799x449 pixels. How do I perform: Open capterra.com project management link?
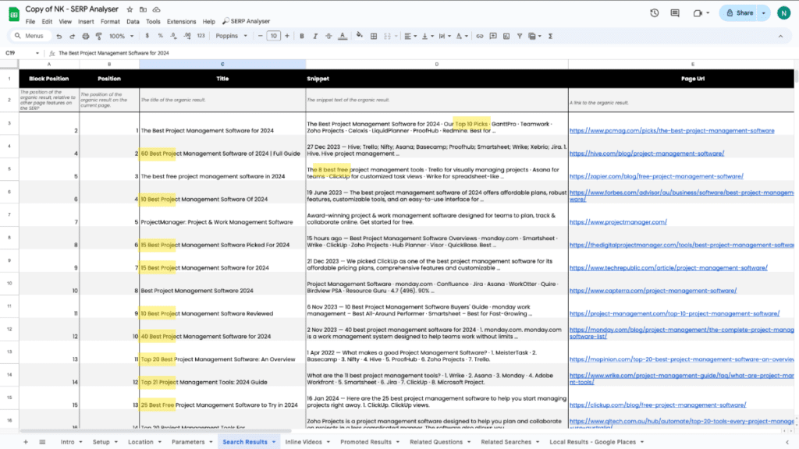[653, 291]
